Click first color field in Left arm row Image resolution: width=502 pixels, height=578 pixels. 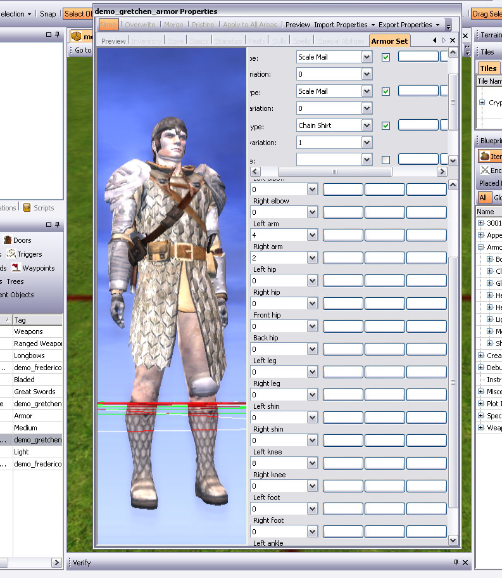pos(343,234)
